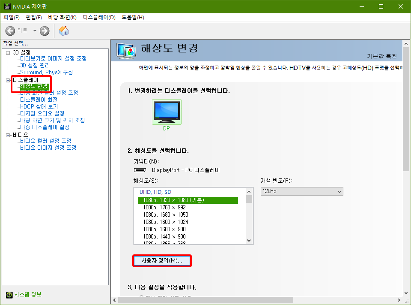Select 해상도 변경 in the tree
Image resolution: width=411 pixels, height=305 pixels.
coord(34,86)
